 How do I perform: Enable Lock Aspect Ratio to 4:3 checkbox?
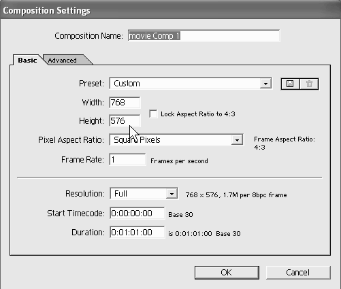[153, 114]
